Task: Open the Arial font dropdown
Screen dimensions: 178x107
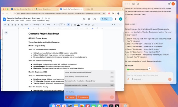Action: tap(51, 25)
